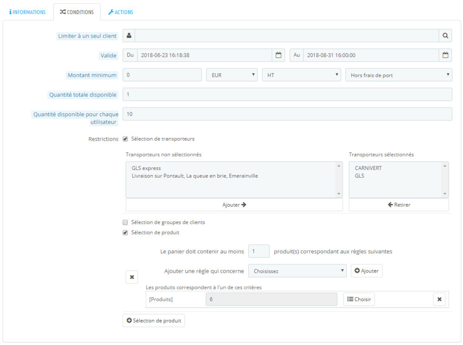Toggle Sélection de transporteurs checkbox
463x345 pixels.
click(x=125, y=139)
